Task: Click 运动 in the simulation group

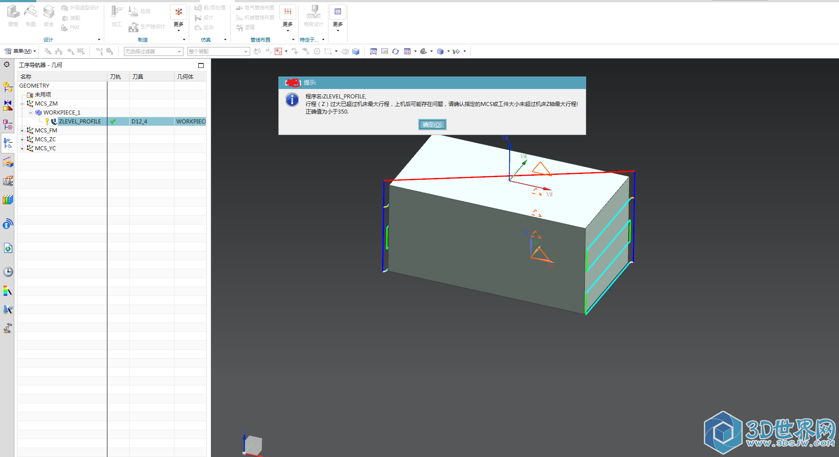Action: (x=204, y=28)
